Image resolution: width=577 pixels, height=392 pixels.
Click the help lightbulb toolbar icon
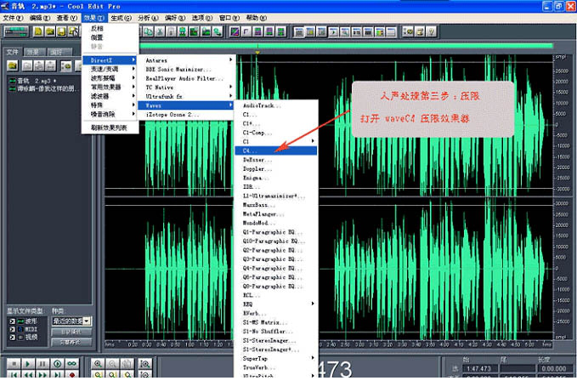[432, 32]
